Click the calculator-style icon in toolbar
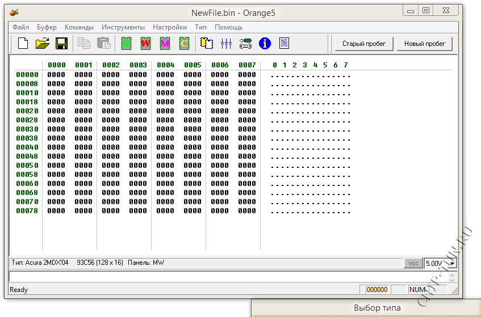 click(x=284, y=43)
